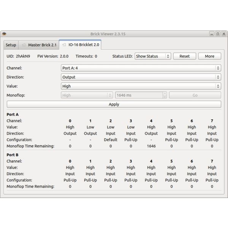
Task: Click Port A channel 1 Low value
Action: (90, 127)
